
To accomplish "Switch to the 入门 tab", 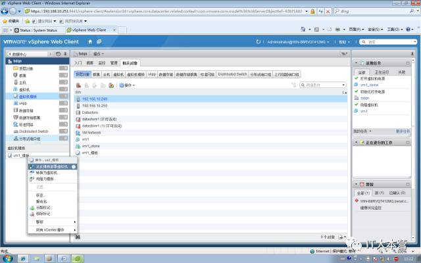I will pyautogui.click(x=78, y=63).
